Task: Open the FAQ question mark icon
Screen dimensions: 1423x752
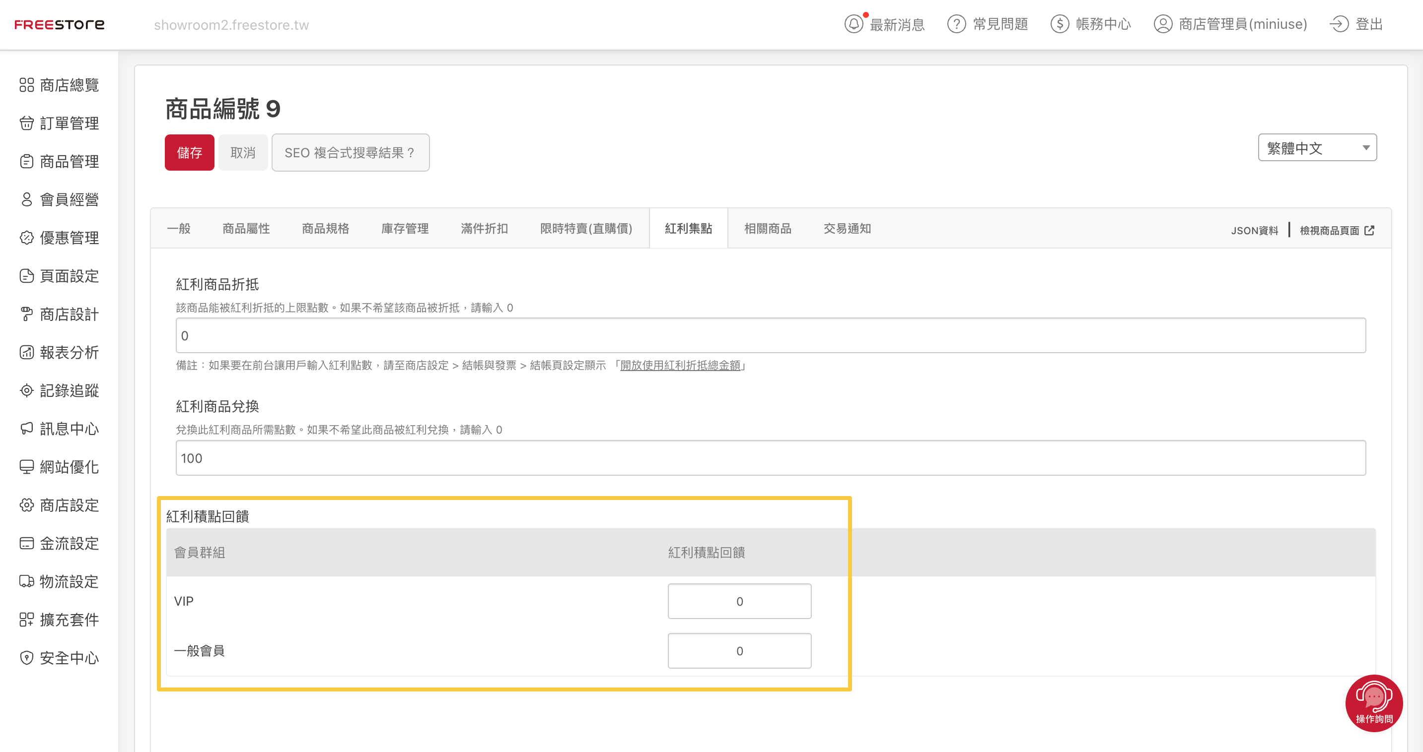Action: 956,24
